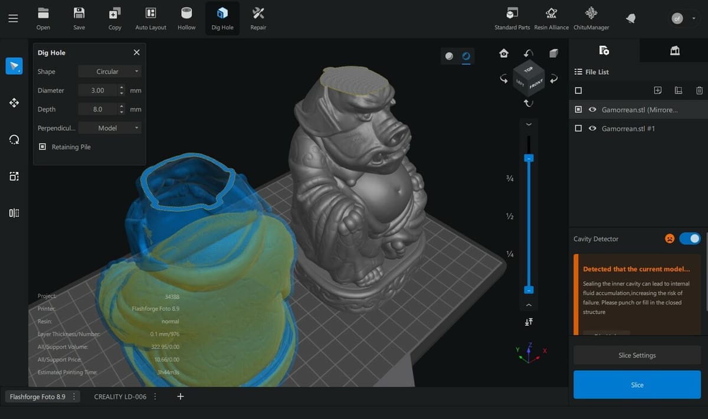Click the Save toolbar icon
The width and height of the screenshot is (708, 419).
79,18
